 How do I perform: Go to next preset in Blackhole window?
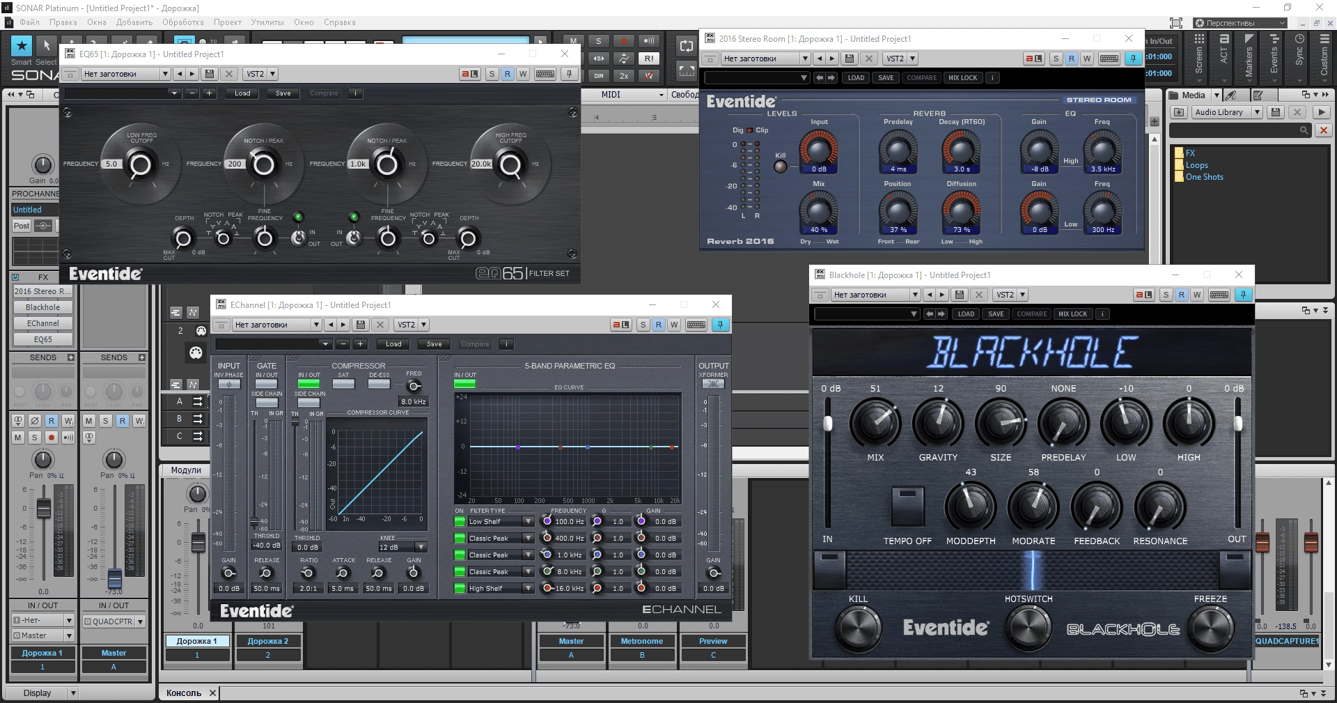[942, 295]
